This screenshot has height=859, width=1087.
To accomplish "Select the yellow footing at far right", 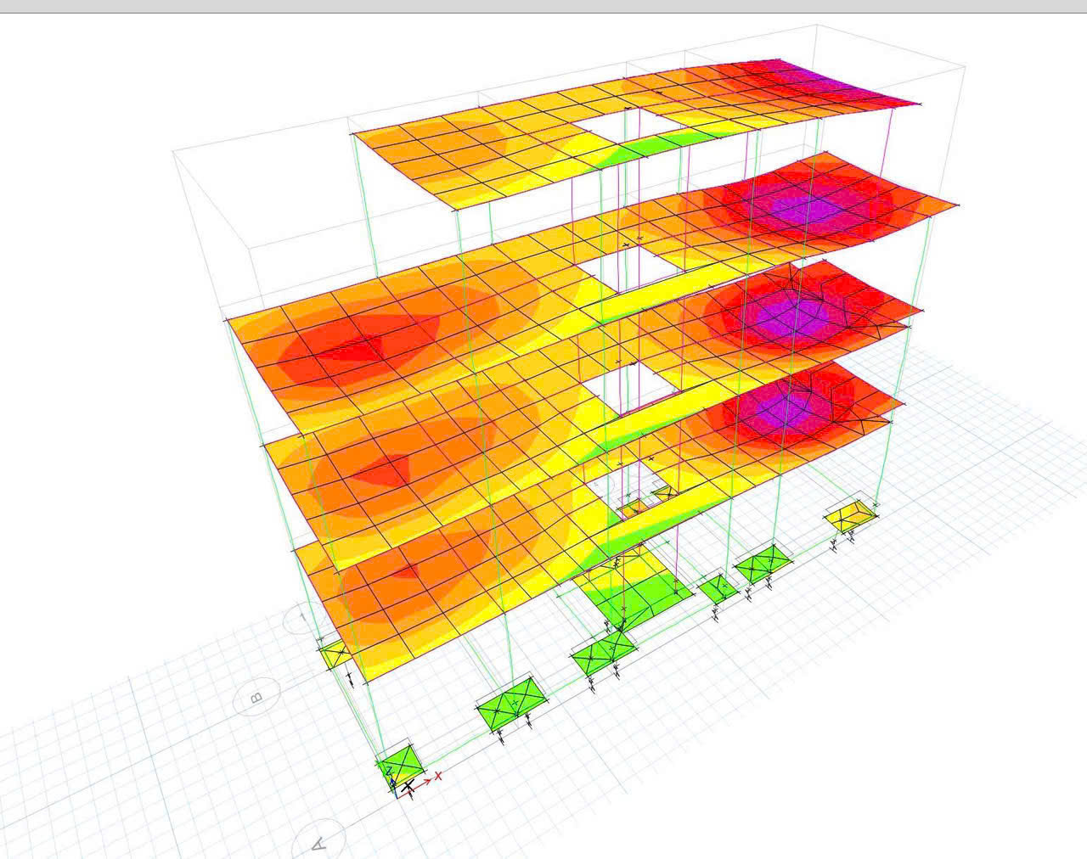I will click(x=852, y=515).
